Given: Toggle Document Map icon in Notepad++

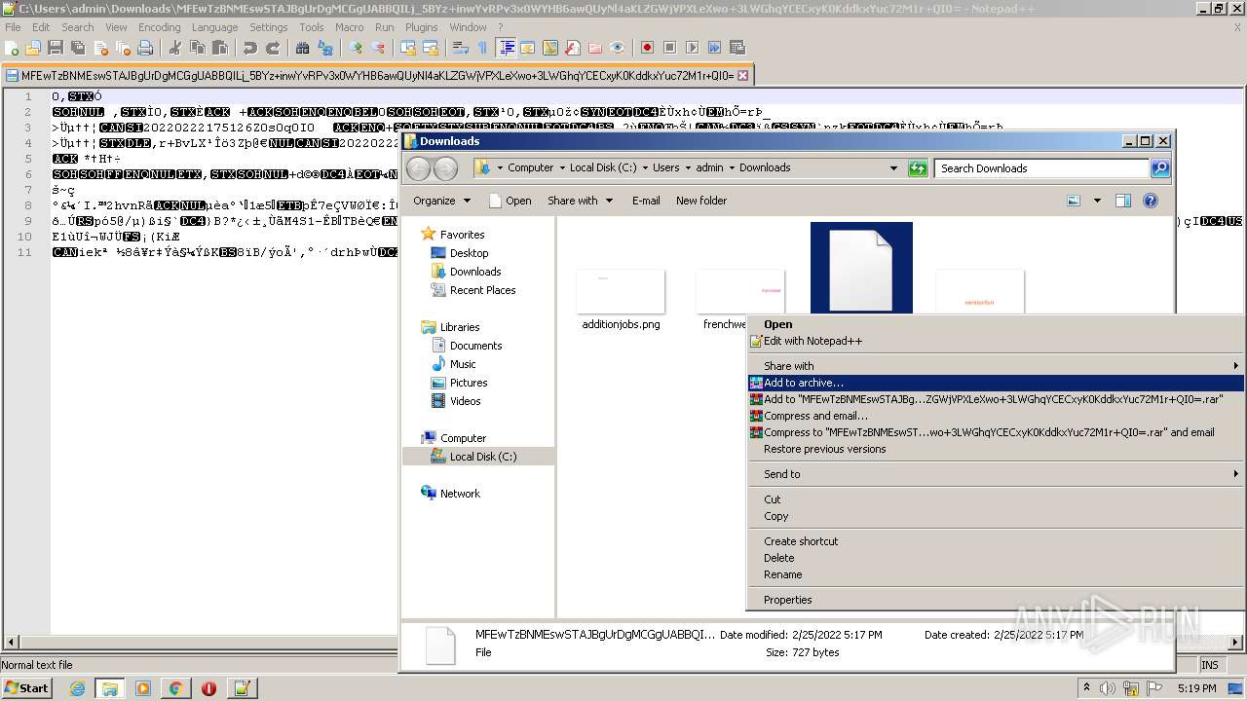Looking at the screenshot, I should tap(549, 47).
